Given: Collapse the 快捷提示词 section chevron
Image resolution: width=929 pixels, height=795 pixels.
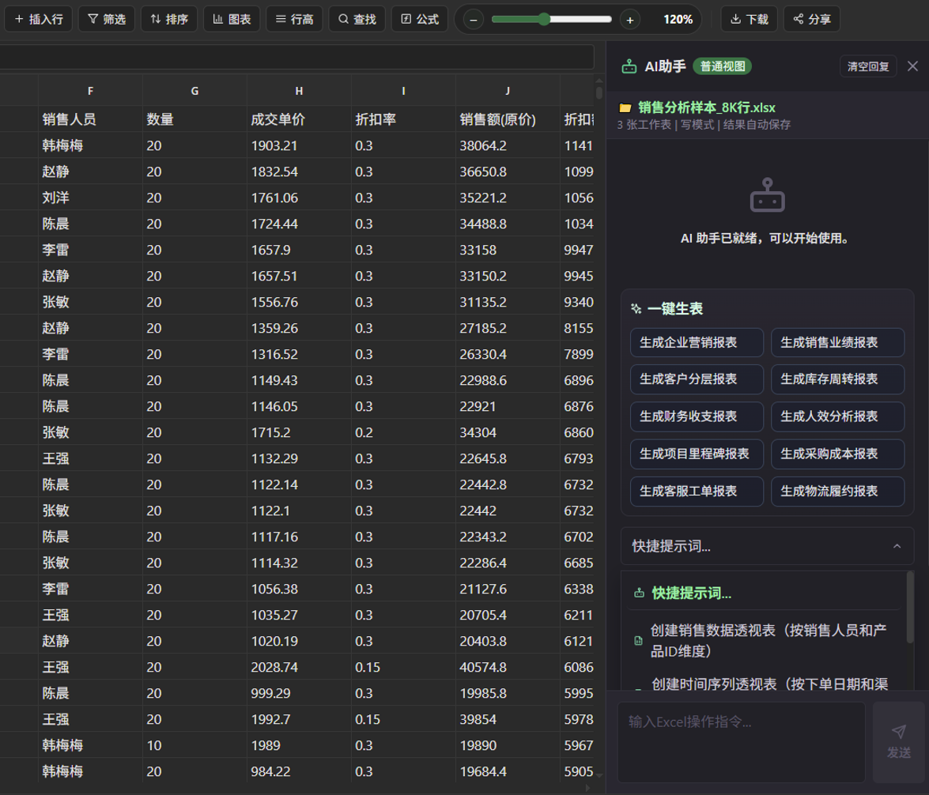Looking at the screenshot, I should point(897,546).
